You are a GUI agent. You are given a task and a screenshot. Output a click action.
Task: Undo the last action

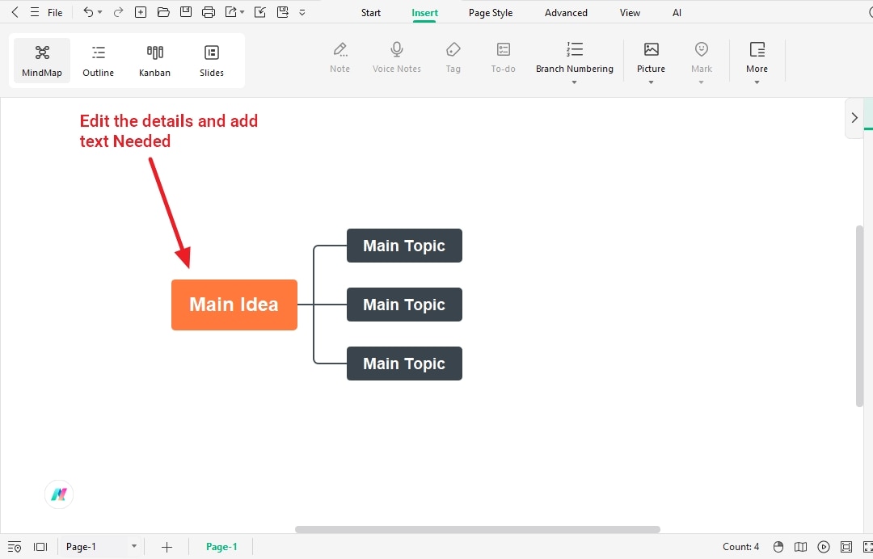click(88, 12)
